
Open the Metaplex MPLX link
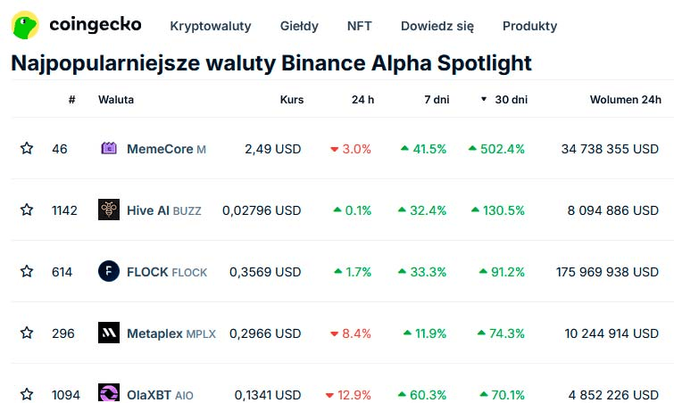171,333
